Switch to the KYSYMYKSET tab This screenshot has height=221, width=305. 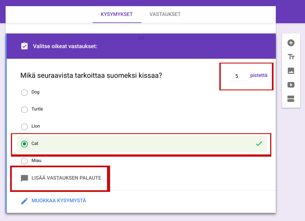117,14
